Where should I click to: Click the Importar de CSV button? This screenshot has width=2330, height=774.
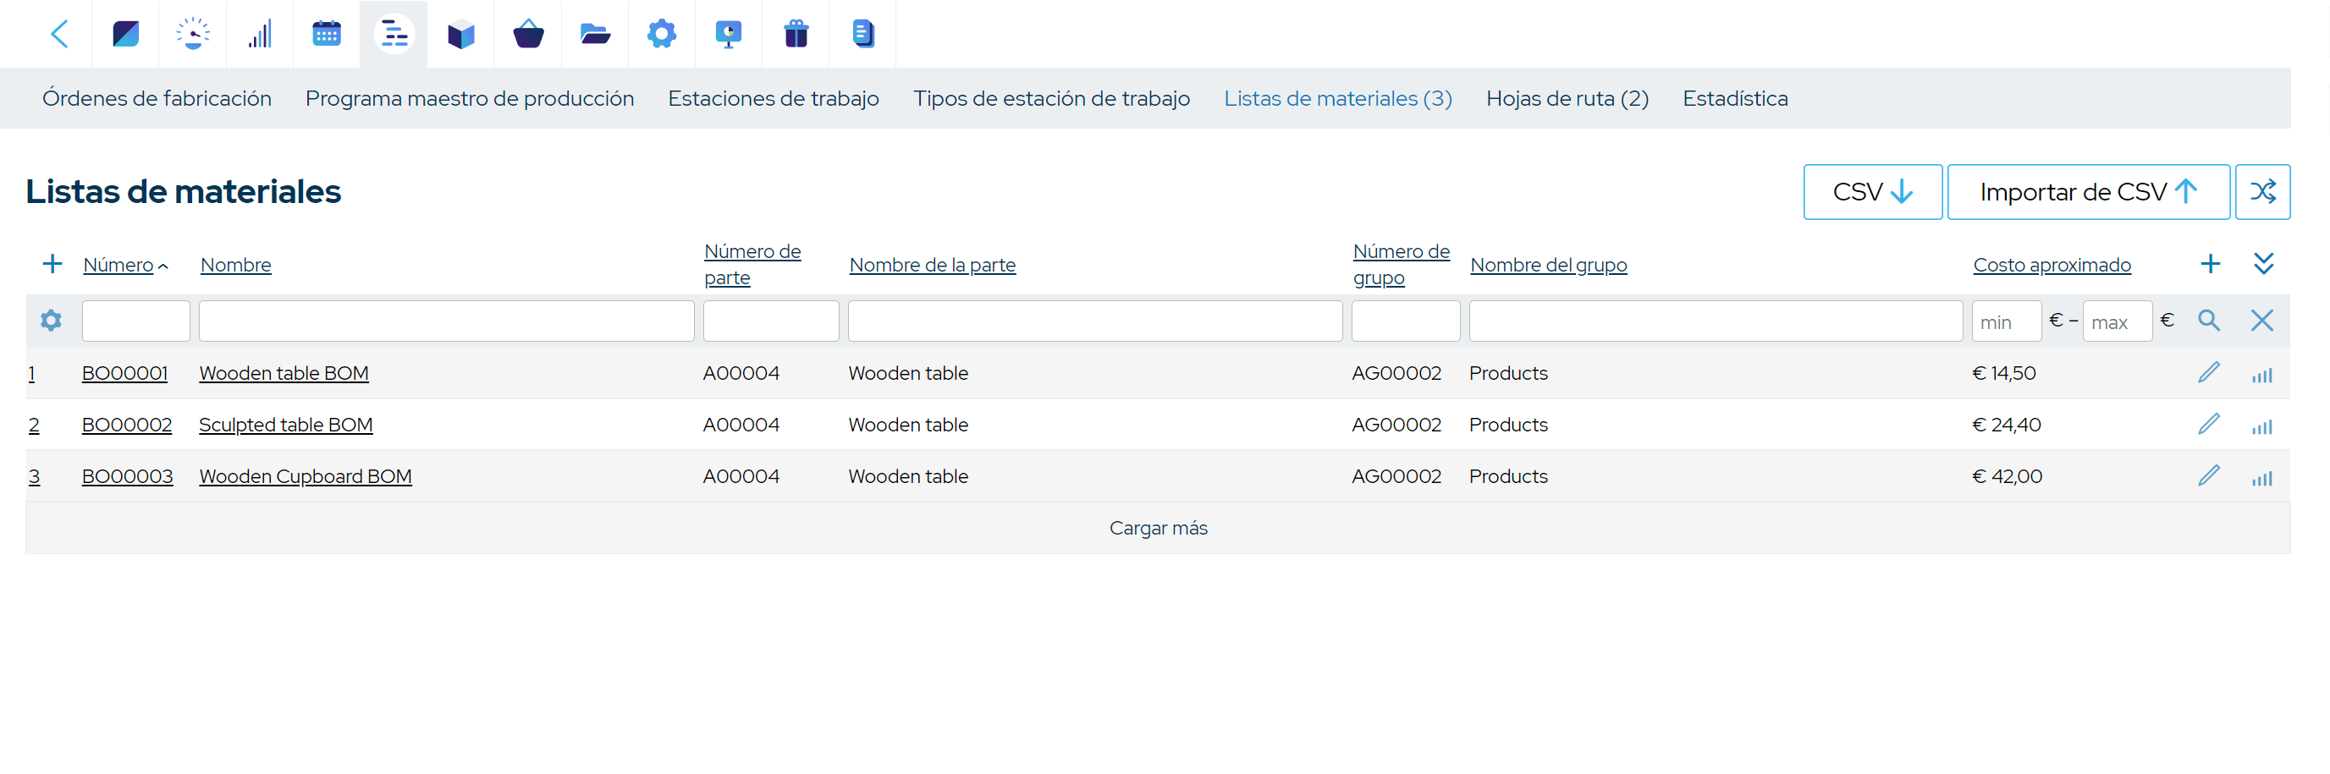pos(2088,192)
